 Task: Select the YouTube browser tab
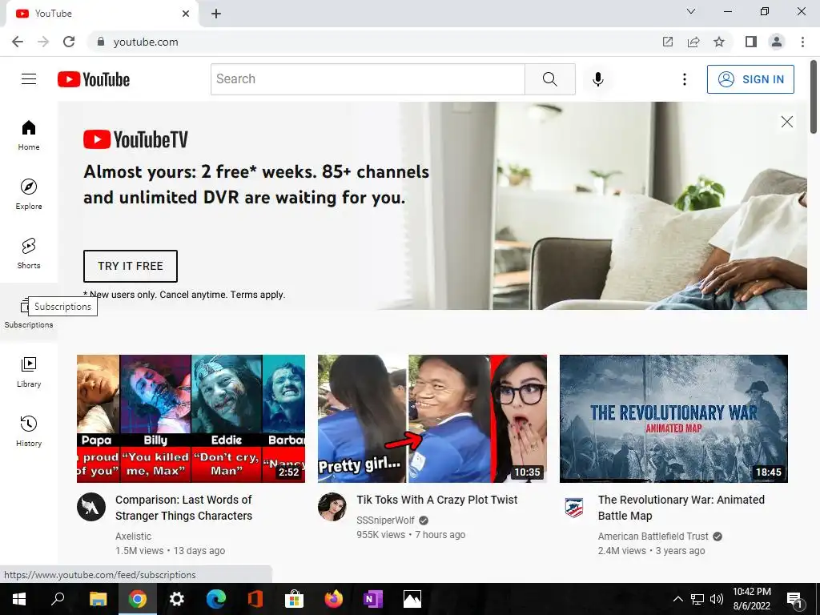pyautogui.click(x=102, y=14)
